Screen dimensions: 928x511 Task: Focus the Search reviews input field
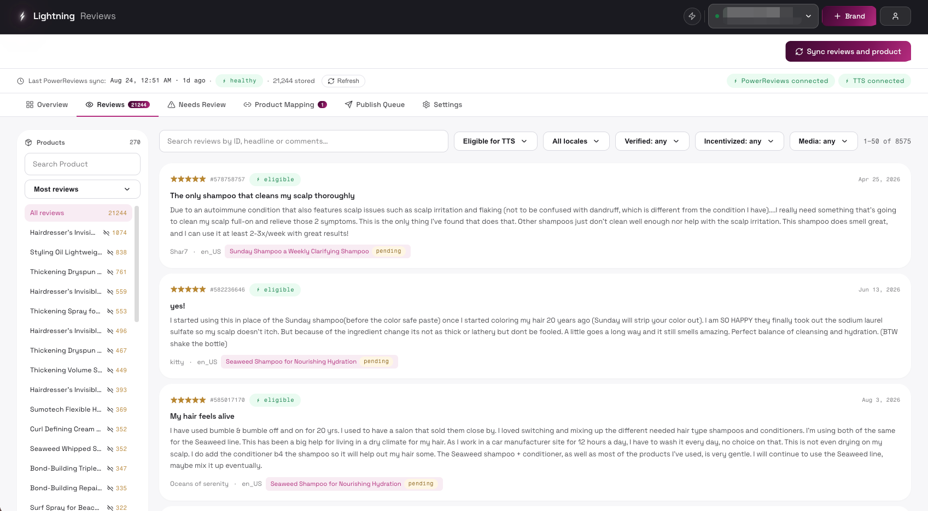coord(304,141)
